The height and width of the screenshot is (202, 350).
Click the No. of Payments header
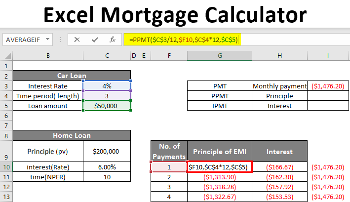[x=169, y=151]
